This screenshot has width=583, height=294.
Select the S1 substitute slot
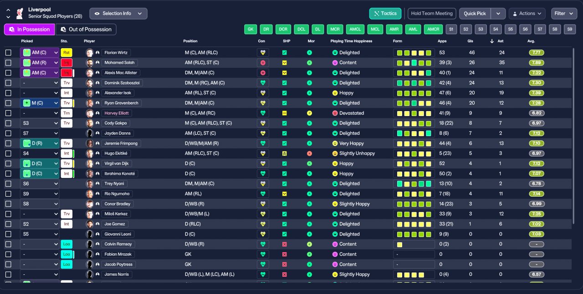point(451,30)
